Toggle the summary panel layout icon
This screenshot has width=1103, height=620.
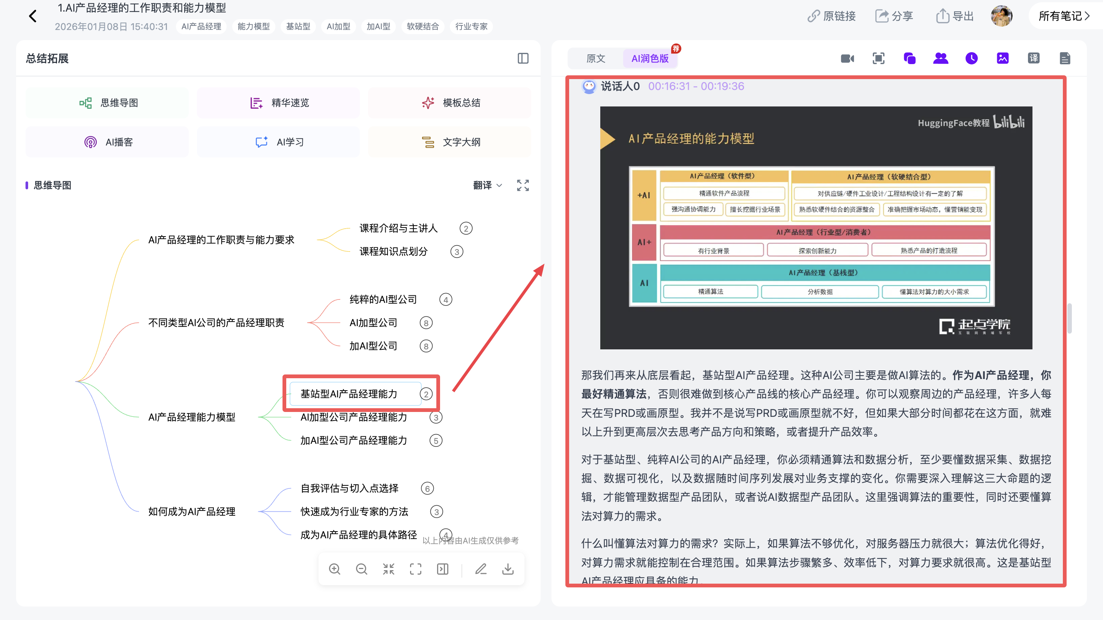523,58
